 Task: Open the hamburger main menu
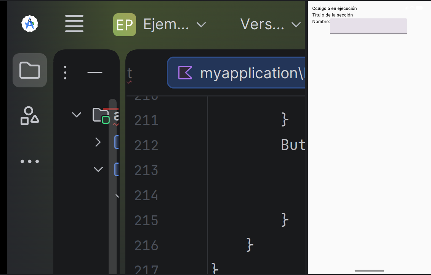pos(74,24)
